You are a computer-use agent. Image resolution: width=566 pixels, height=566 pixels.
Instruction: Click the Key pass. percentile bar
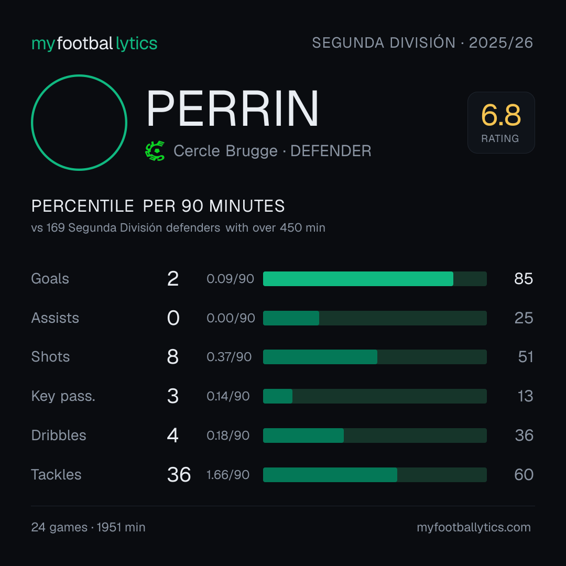coord(375,396)
